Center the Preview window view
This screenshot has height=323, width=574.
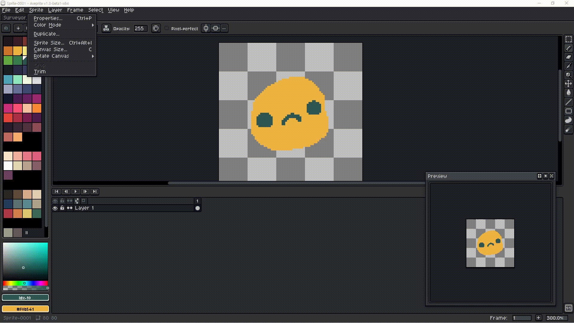point(539,176)
